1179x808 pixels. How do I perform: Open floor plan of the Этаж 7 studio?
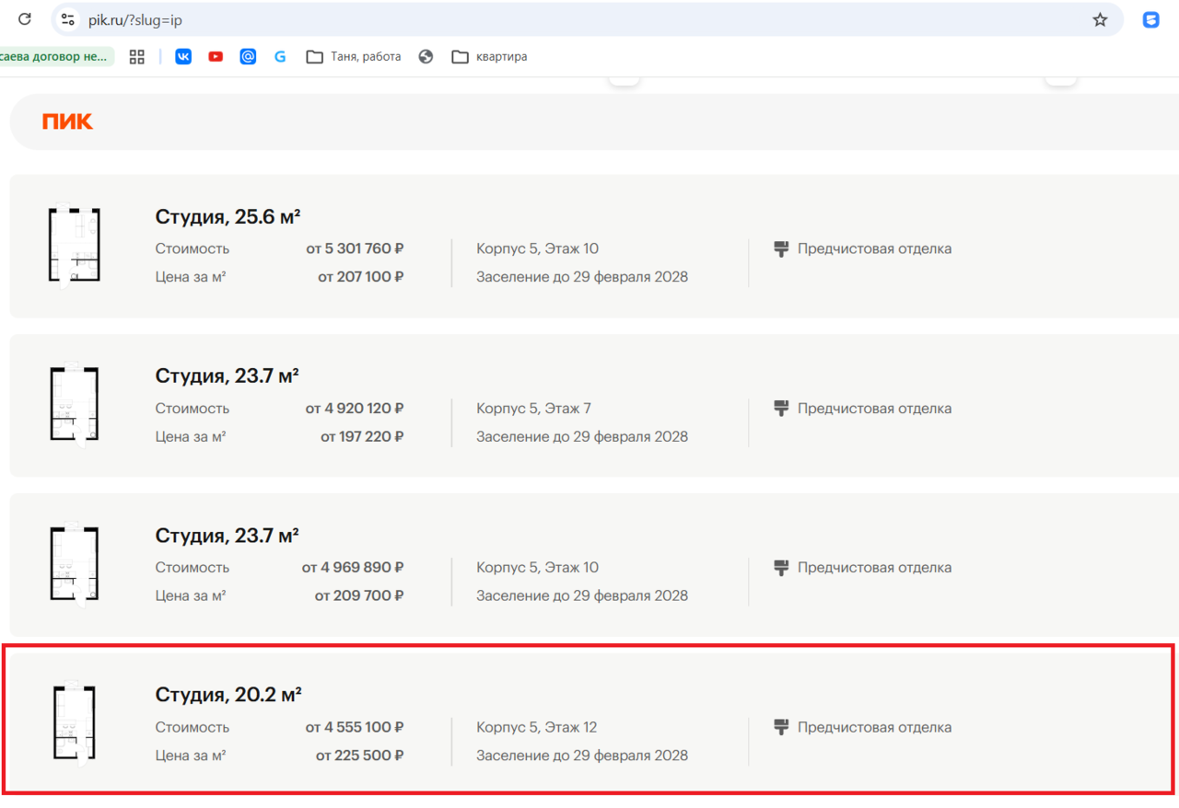(x=74, y=405)
